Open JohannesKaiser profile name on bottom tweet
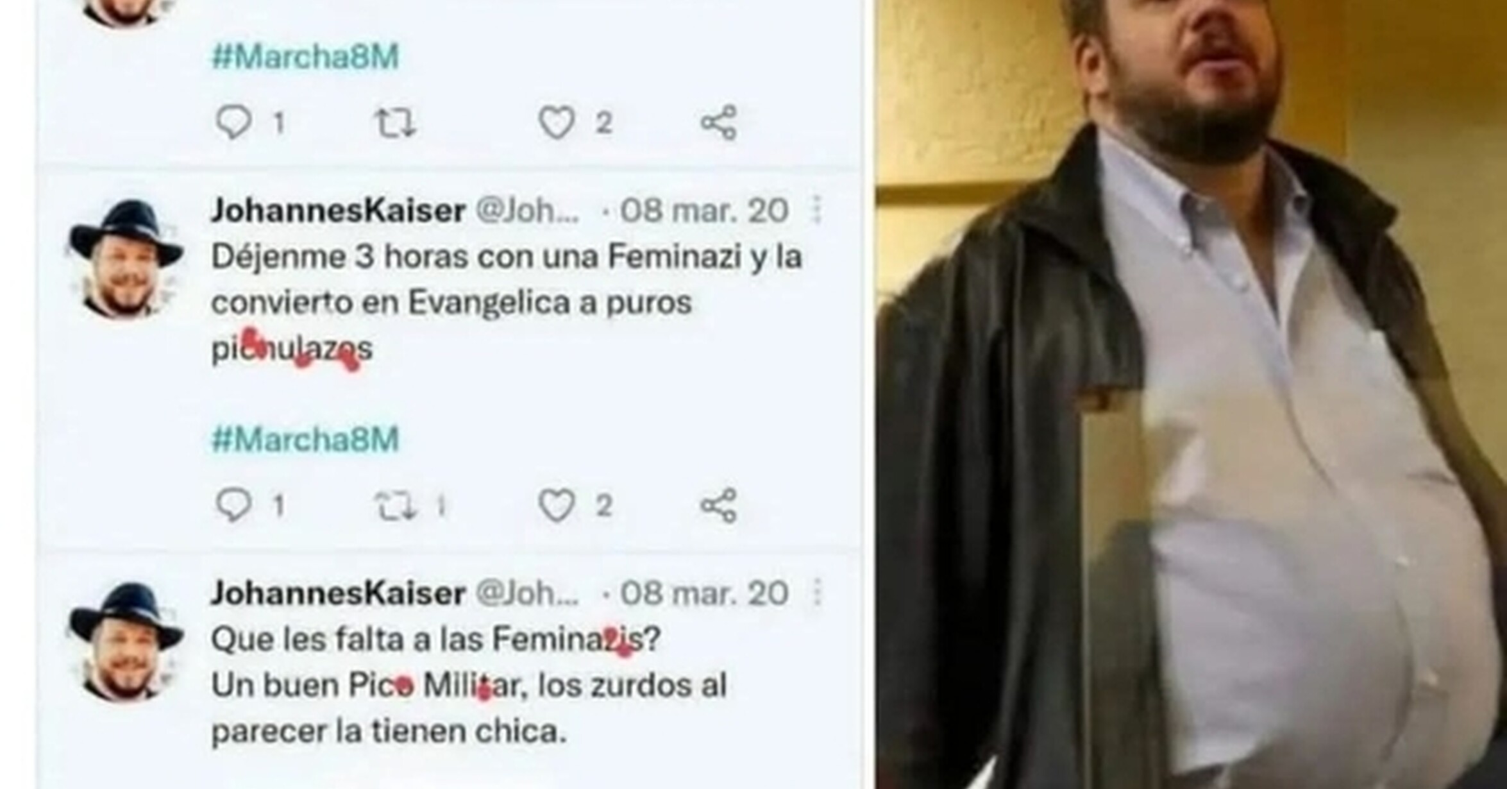 click(x=338, y=593)
